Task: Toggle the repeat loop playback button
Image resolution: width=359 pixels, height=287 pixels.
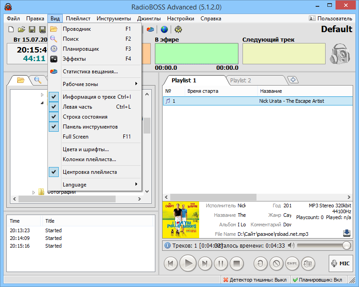Action: point(261,263)
